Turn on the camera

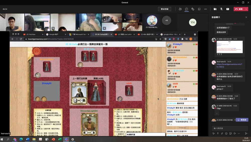[x=215, y=9]
